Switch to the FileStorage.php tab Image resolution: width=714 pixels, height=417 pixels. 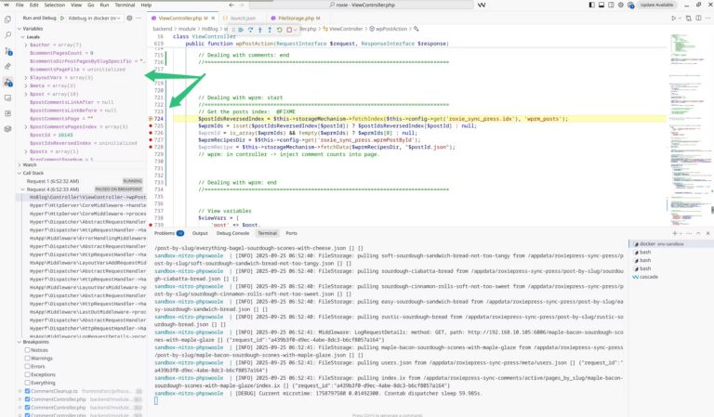[x=296, y=19]
